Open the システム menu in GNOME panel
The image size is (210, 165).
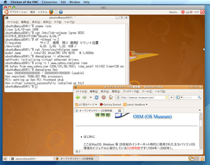(43, 12)
